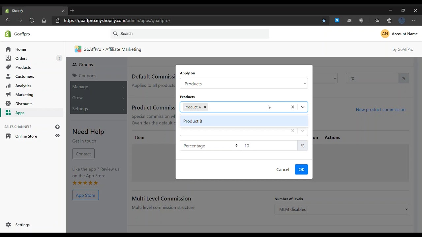Select Product B from the list
This screenshot has height=237, width=422.
click(193, 121)
